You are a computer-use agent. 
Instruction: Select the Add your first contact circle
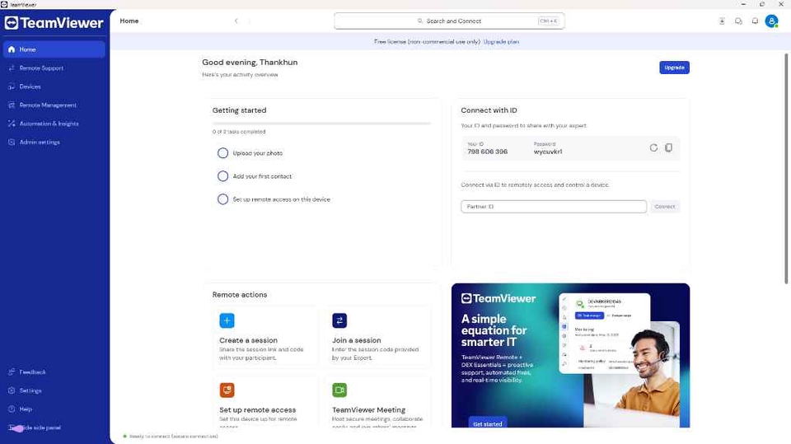click(222, 176)
